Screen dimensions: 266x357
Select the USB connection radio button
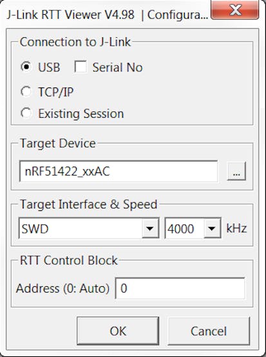(x=26, y=67)
